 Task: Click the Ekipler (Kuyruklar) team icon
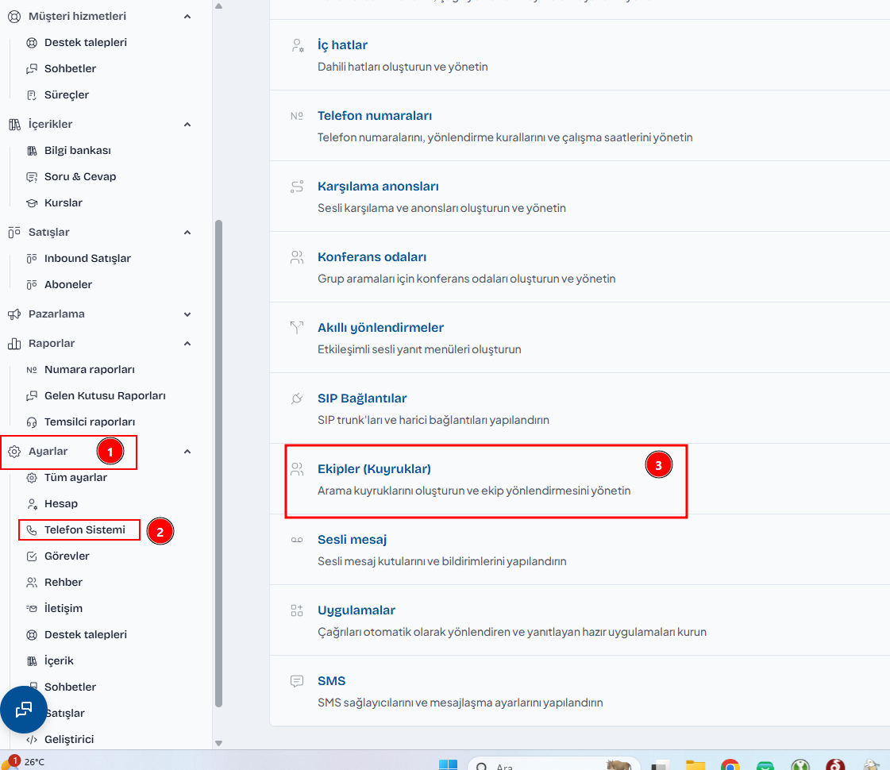[297, 468]
